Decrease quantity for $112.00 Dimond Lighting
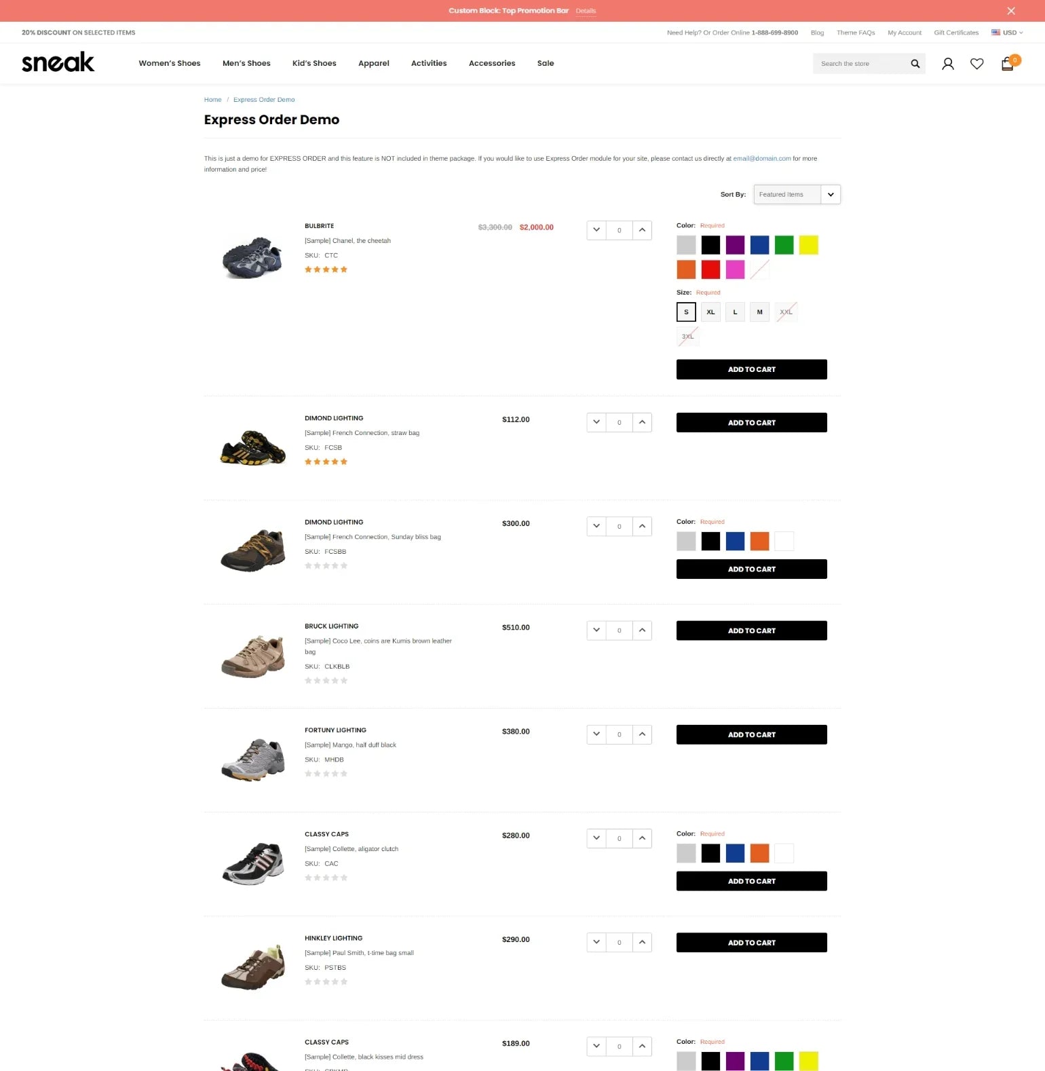The image size is (1045, 1071). point(596,422)
